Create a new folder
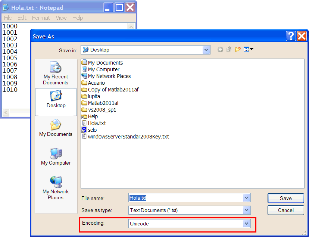The width and height of the screenshot is (309, 237). pos(238,49)
